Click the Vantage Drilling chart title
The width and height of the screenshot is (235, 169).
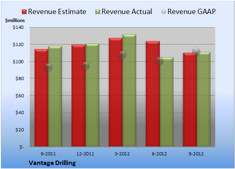click(52, 163)
